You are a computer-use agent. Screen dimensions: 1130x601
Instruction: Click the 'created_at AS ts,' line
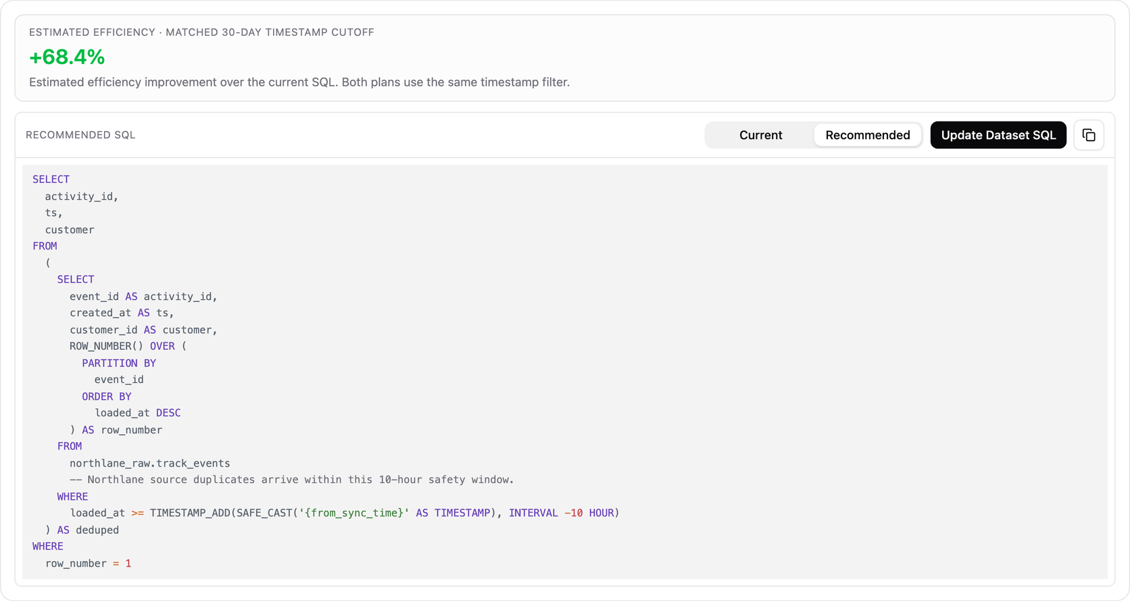122,313
